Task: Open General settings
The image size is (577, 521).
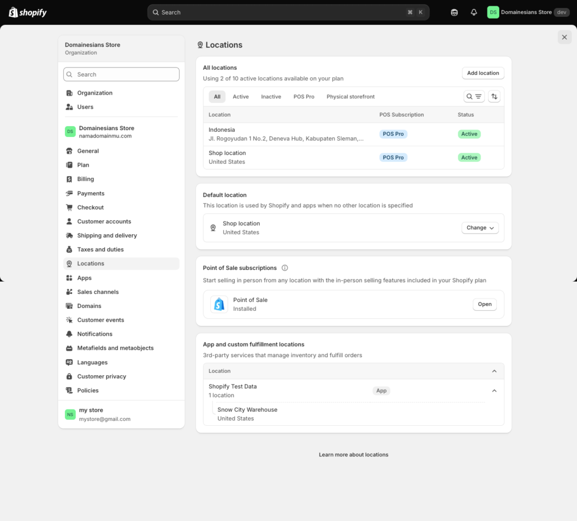Action: tap(121, 151)
